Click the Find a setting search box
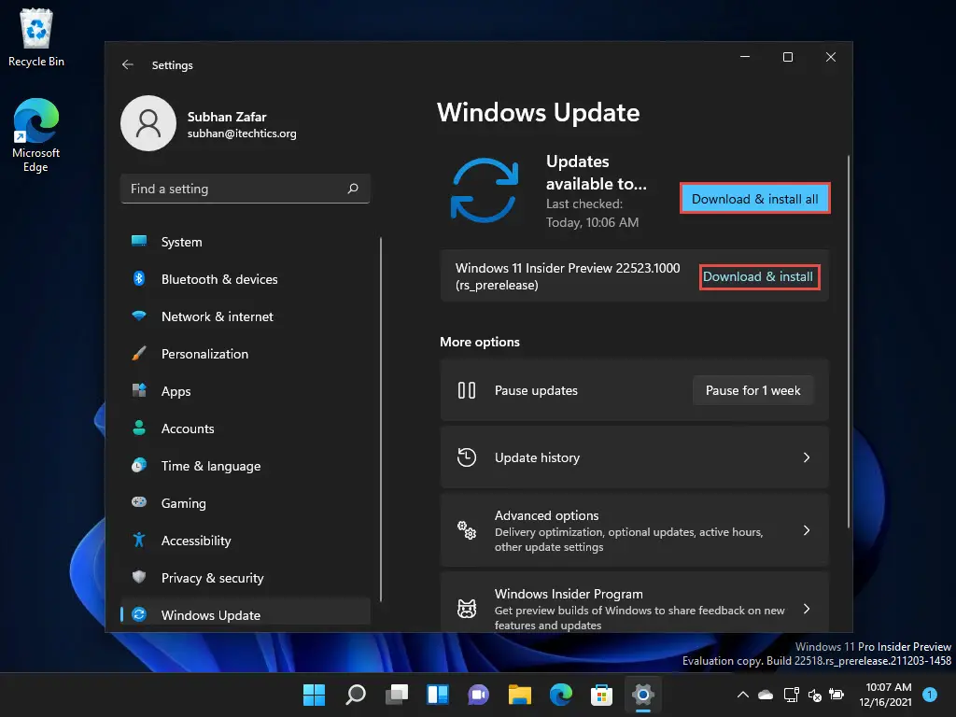Image resolution: width=956 pixels, height=717 pixels. pyautogui.click(x=246, y=189)
